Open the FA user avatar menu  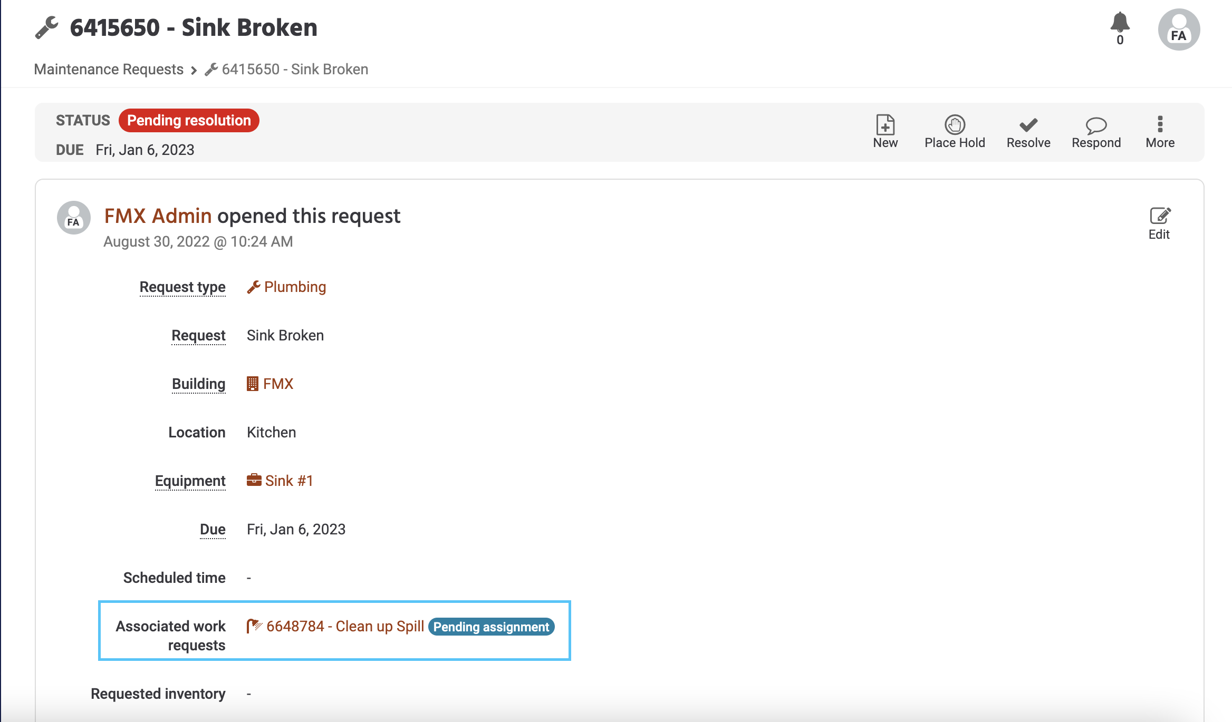pyautogui.click(x=1179, y=30)
